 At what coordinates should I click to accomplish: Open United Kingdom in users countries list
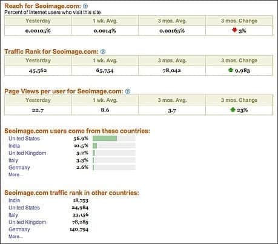point(27,153)
